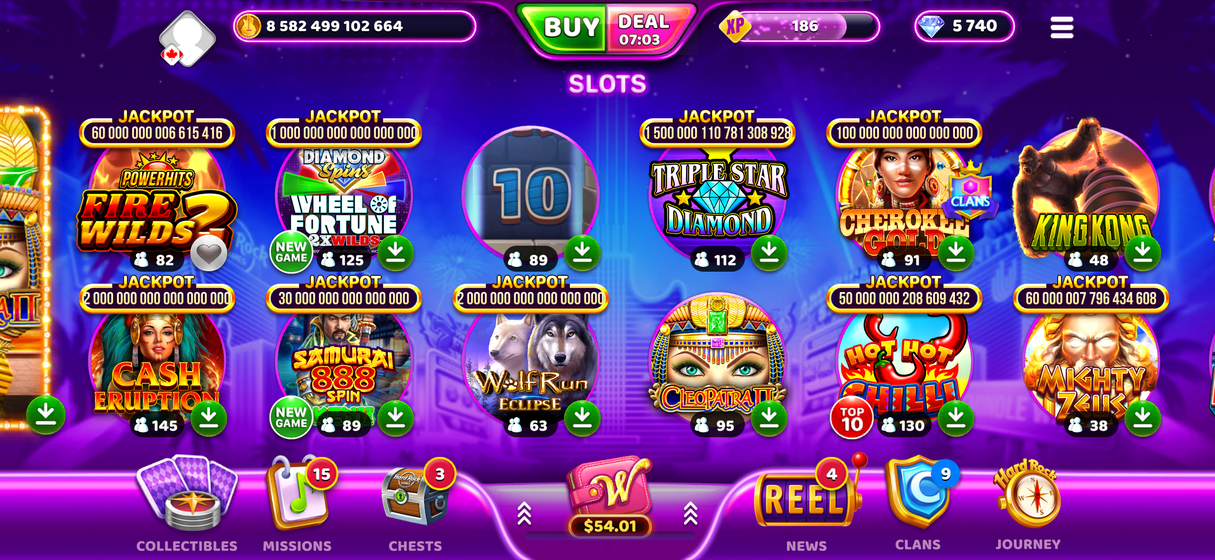Viewport: 1215px width, 560px height.
Task: Expand panel with right double chevron arrows
Action: (x=690, y=513)
